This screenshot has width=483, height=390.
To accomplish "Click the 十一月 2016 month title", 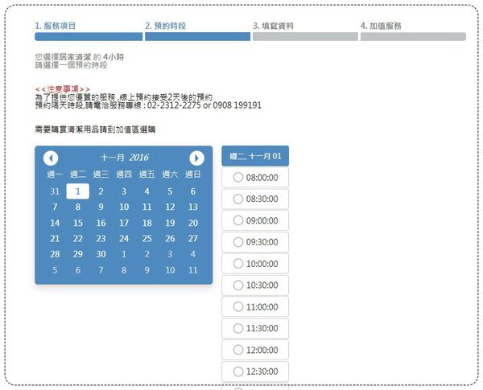I will pos(124,158).
